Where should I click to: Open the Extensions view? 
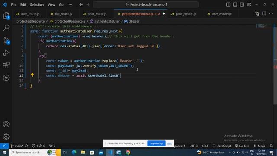(6, 65)
